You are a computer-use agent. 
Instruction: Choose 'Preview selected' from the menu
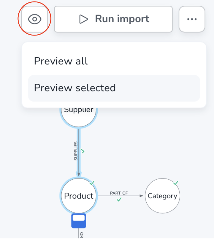click(75, 88)
